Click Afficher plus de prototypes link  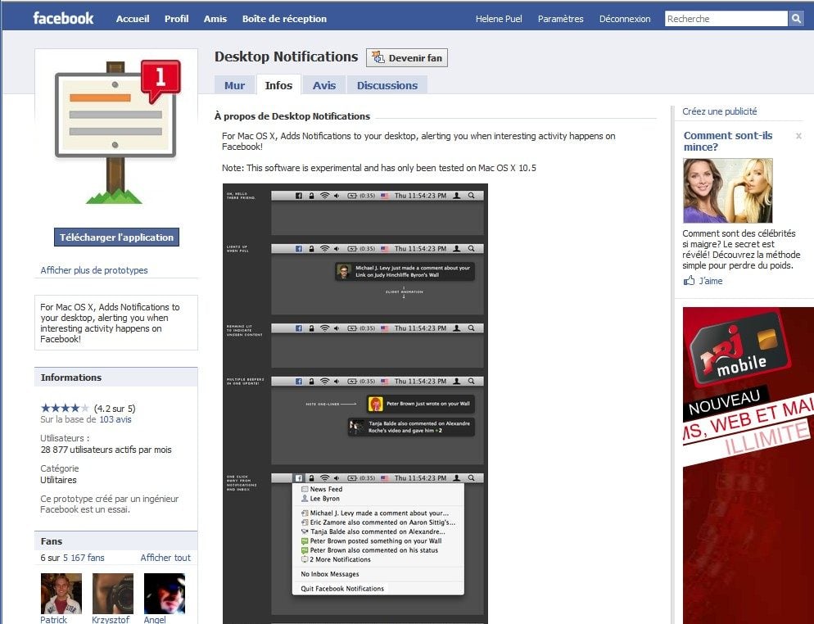click(94, 270)
